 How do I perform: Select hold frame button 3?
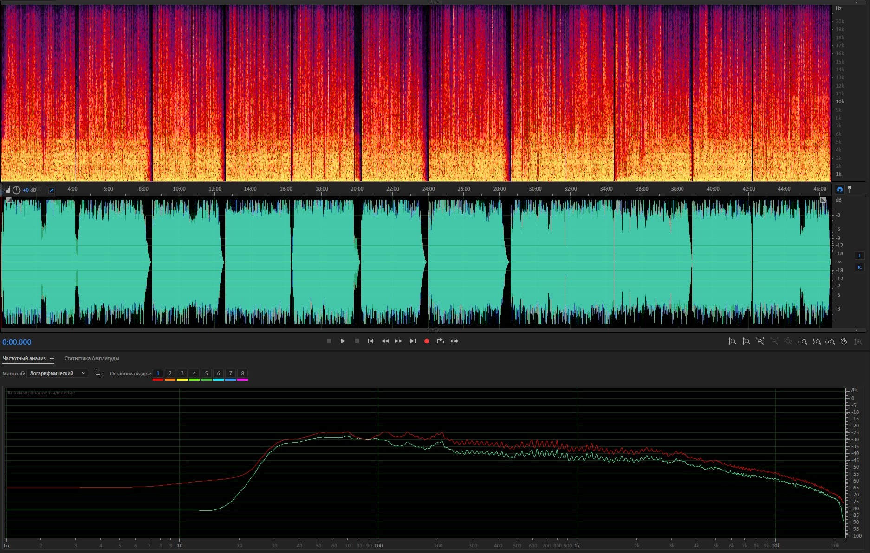pyautogui.click(x=182, y=374)
